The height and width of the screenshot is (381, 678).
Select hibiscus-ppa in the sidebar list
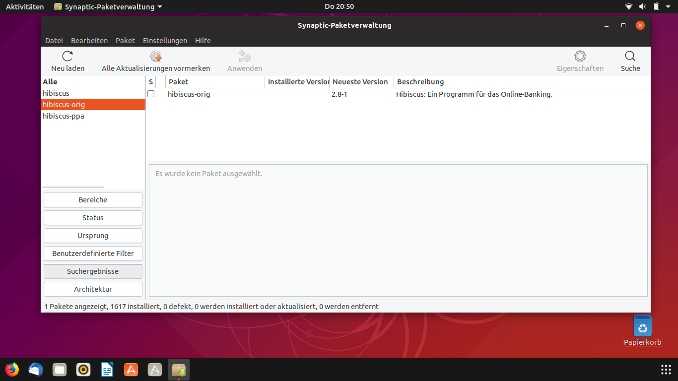point(93,116)
